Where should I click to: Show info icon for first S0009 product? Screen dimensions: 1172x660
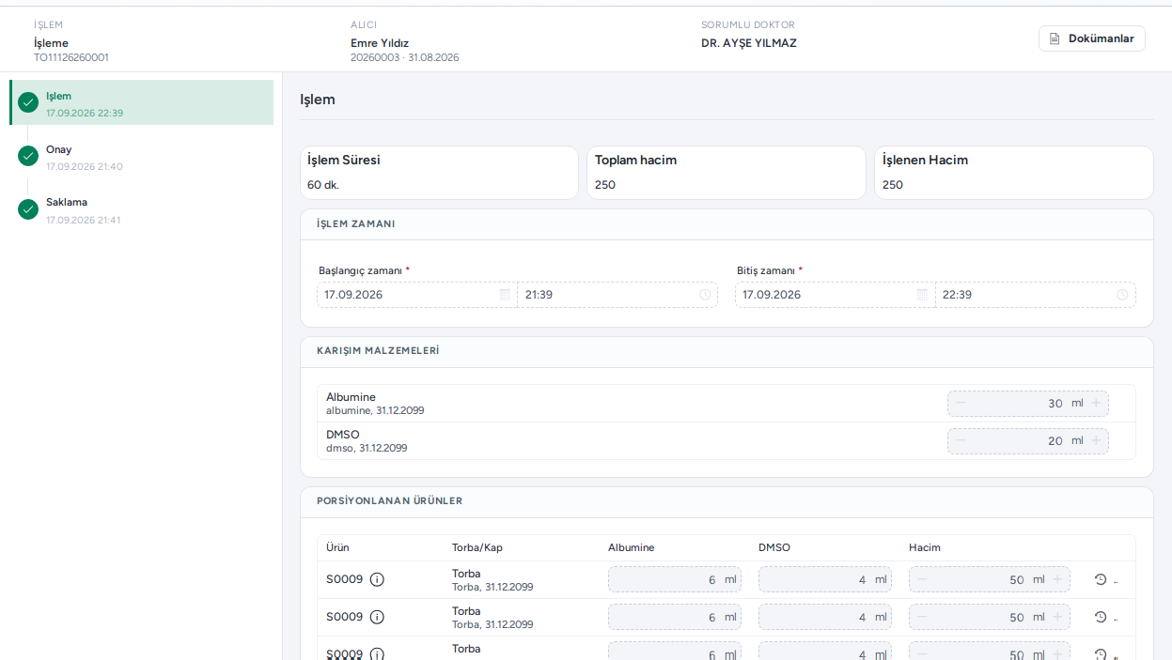click(377, 579)
